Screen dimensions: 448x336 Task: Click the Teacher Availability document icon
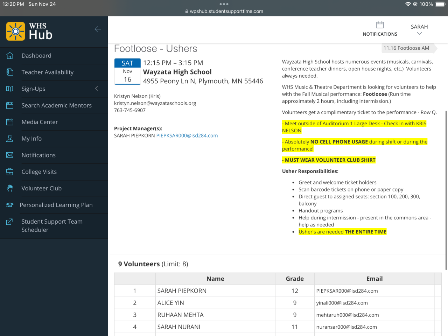point(10,72)
